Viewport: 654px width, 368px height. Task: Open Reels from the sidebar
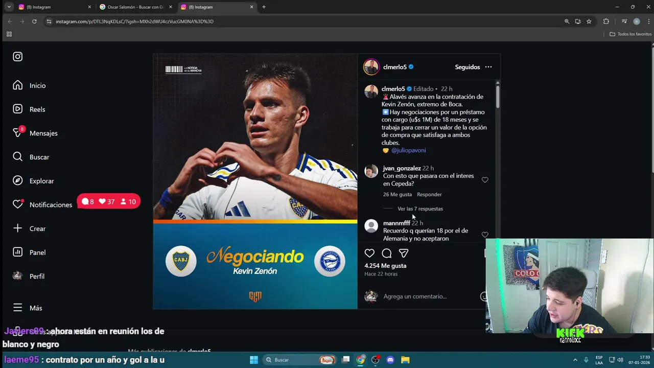click(x=29, y=109)
